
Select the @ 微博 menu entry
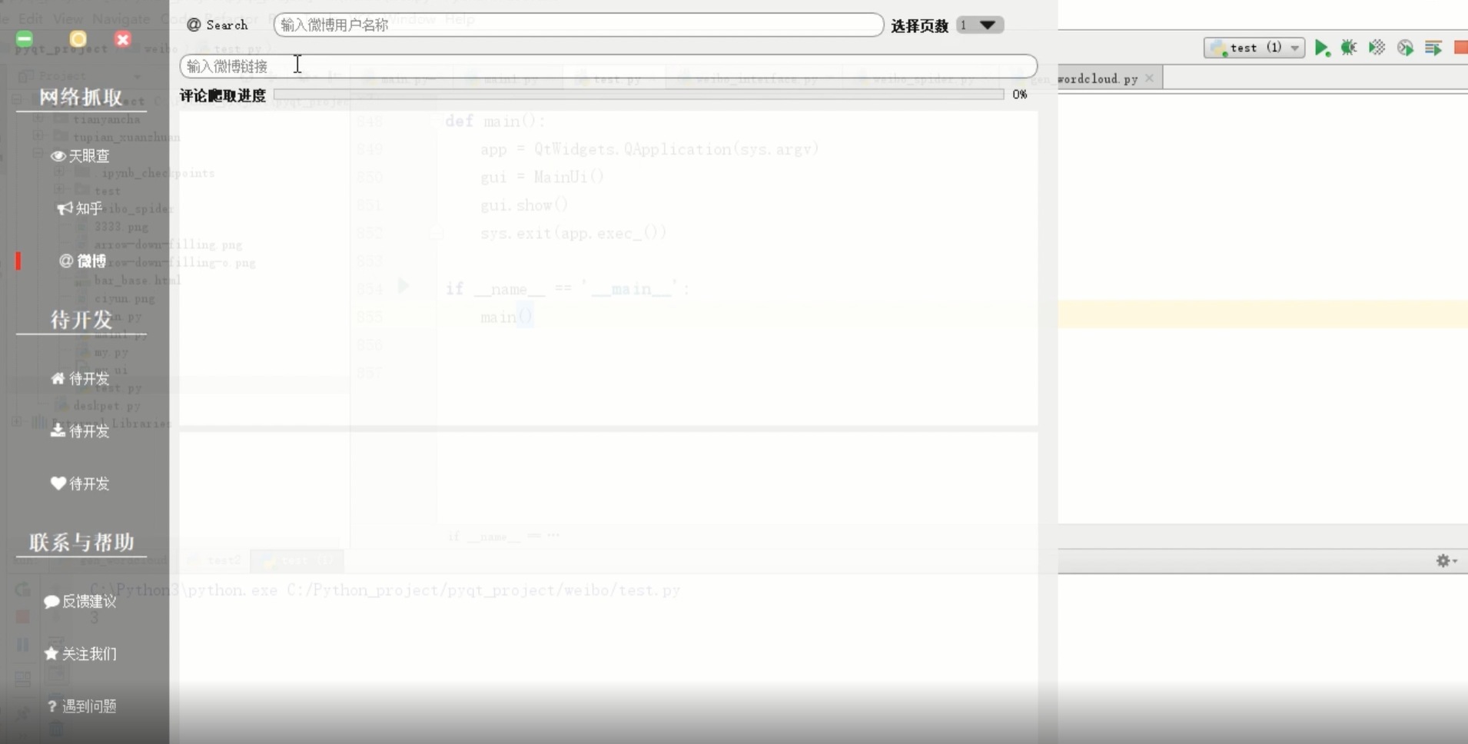pos(83,261)
